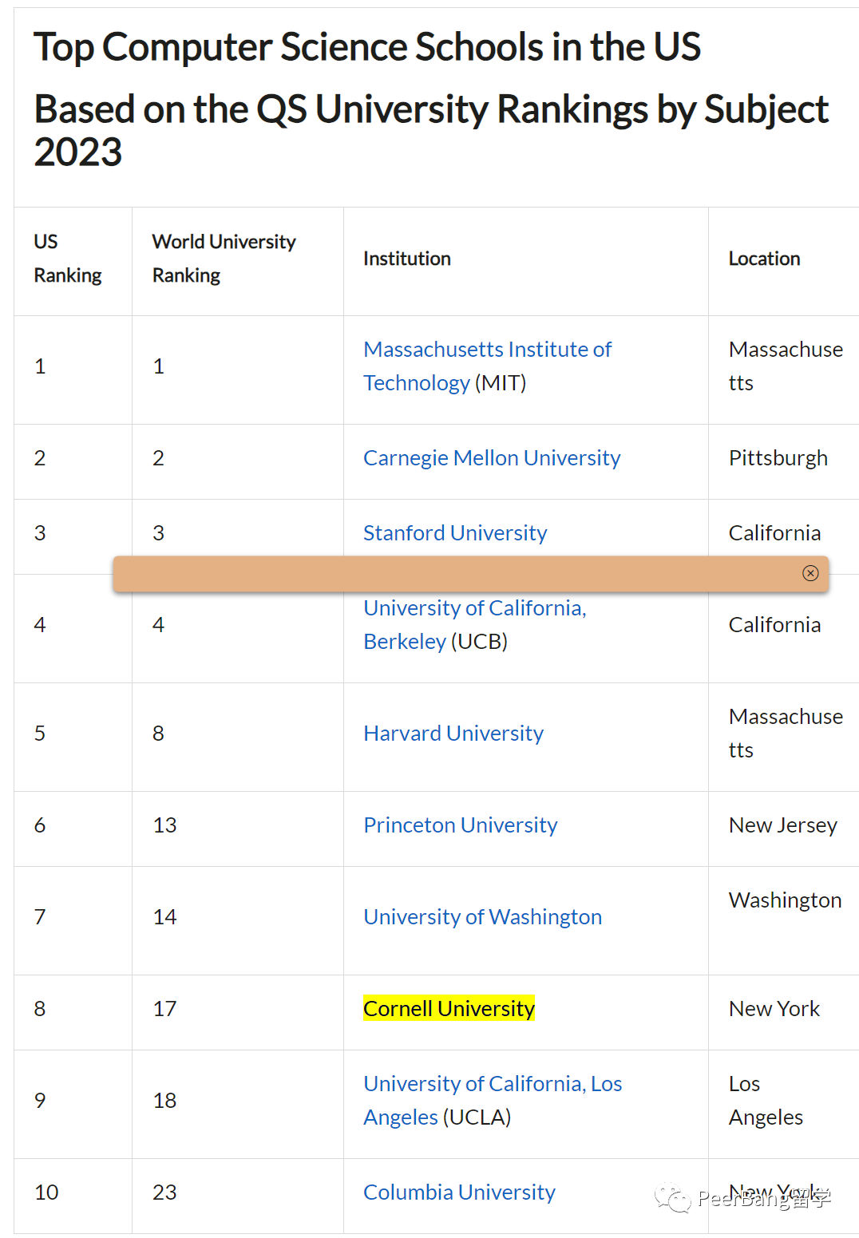Follow the Stanford University link
Screen dimensions: 859x1238
point(455,533)
